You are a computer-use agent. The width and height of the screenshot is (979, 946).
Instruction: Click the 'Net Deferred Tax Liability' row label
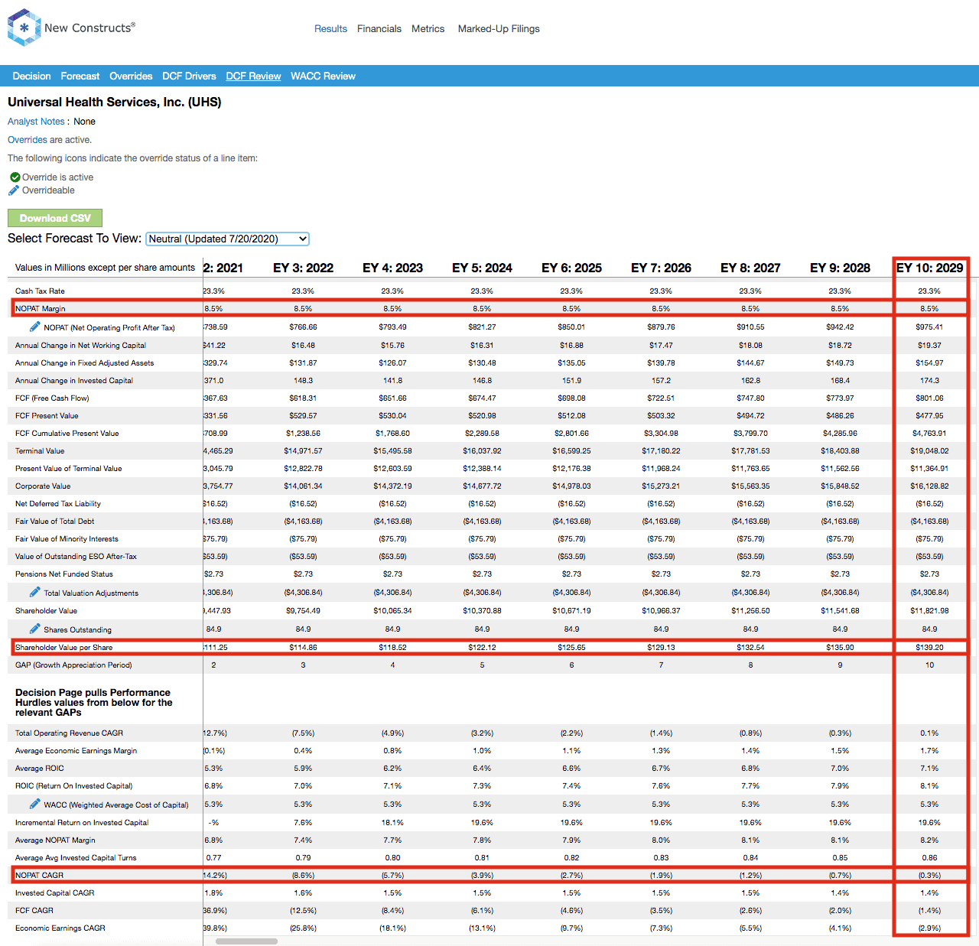point(58,503)
